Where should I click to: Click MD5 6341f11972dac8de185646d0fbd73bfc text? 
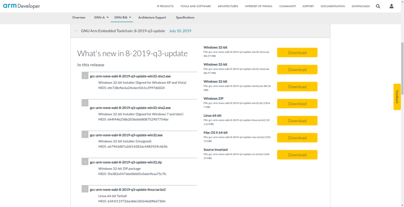[132, 201]
